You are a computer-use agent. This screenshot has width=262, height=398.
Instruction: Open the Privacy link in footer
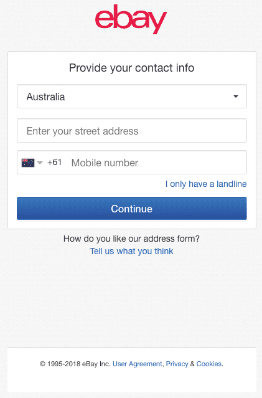tap(177, 364)
